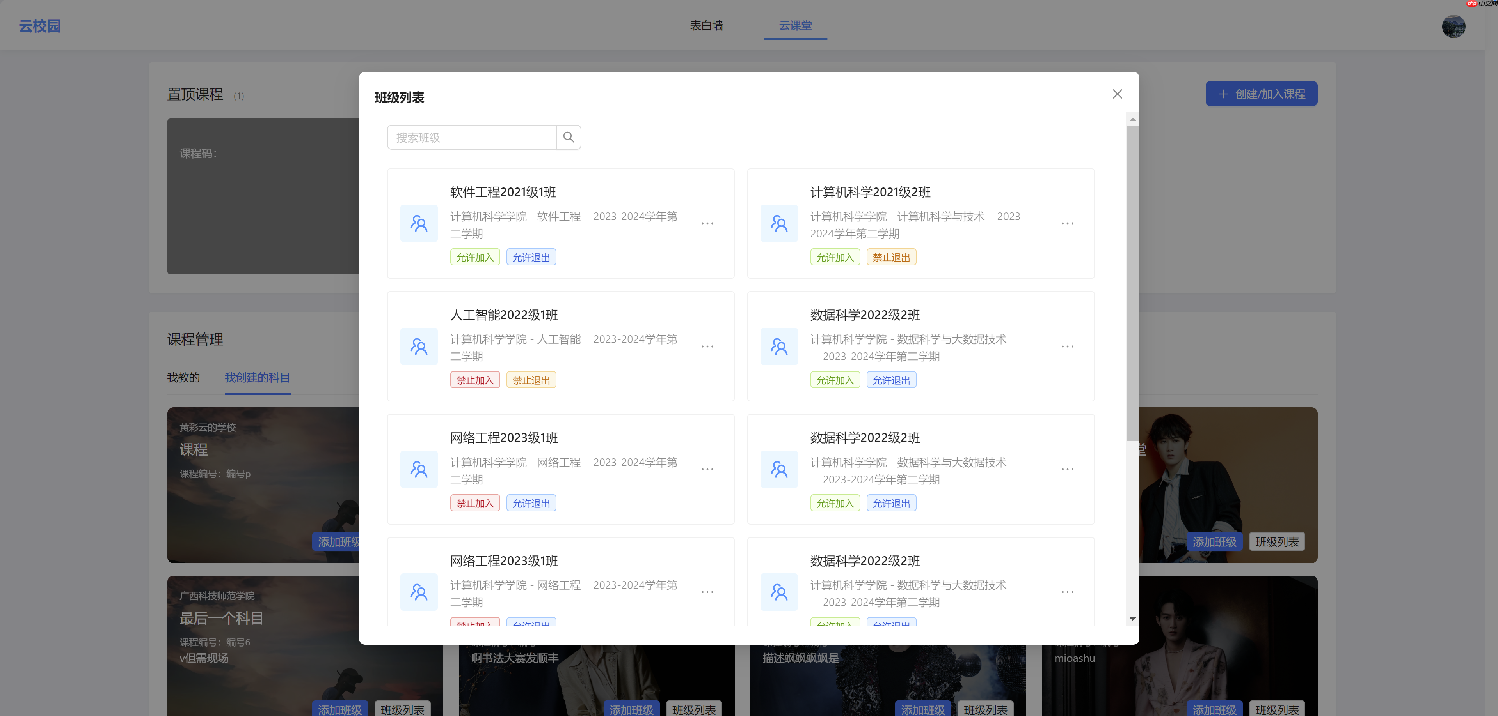Close the 班级列表 dialog with the X icon
The height and width of the screenshot is (716, 1498).
tap(1116, 94)
